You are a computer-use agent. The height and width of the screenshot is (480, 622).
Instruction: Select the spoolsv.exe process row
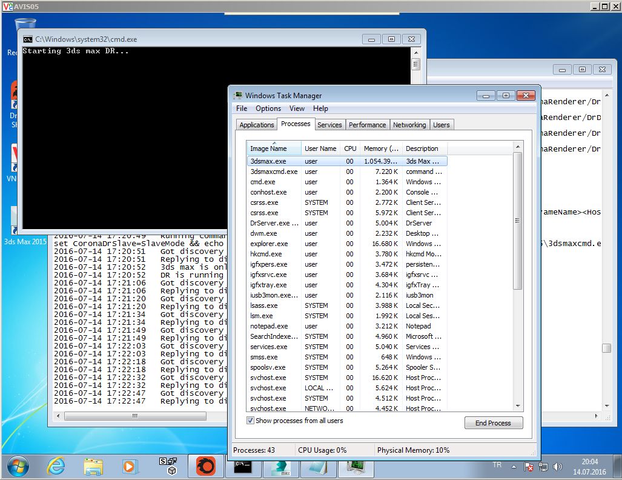(347, 367)
